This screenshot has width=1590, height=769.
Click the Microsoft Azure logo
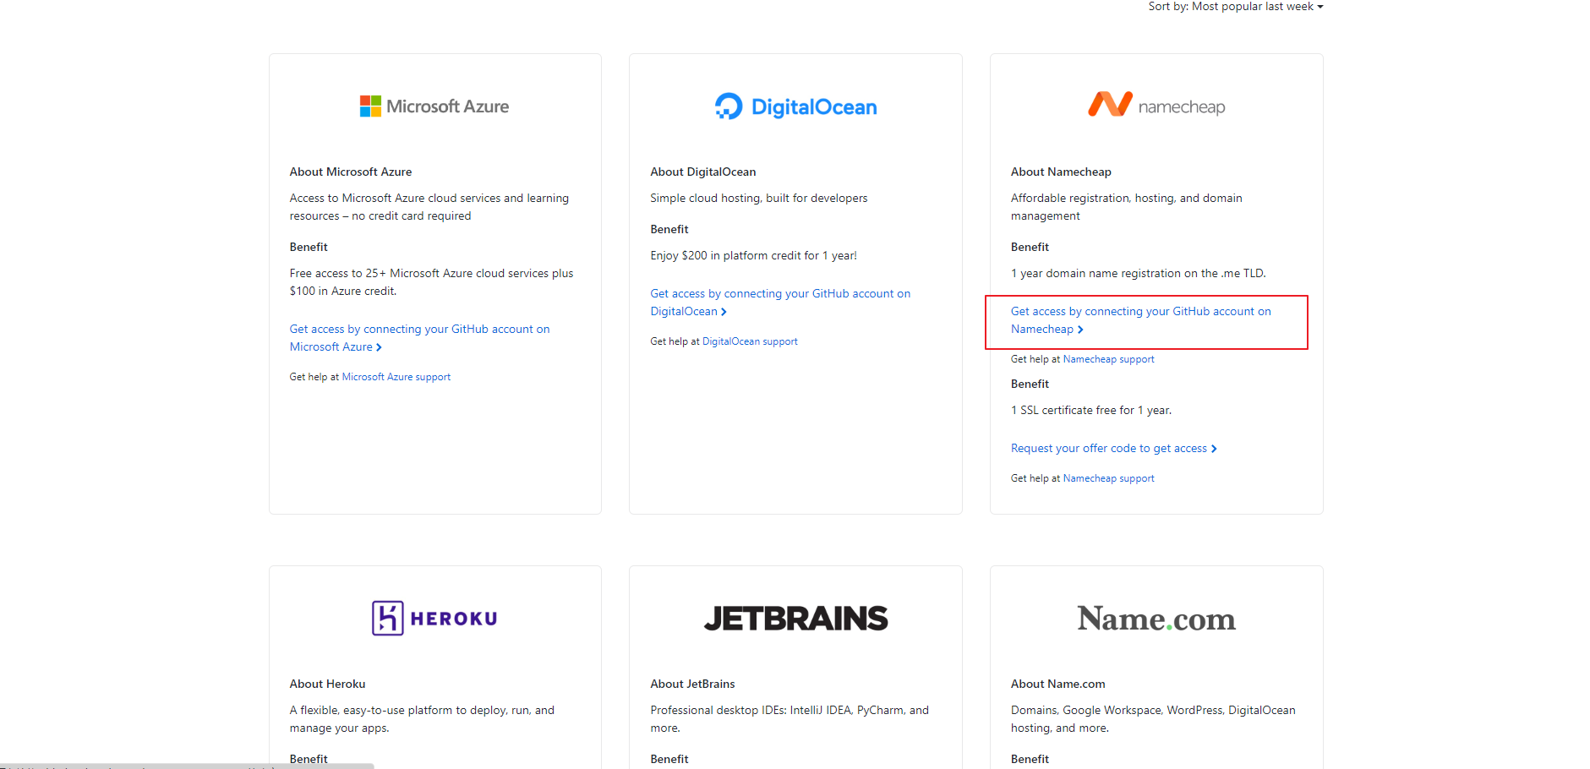pyautogui.click(x=434, y=106)
